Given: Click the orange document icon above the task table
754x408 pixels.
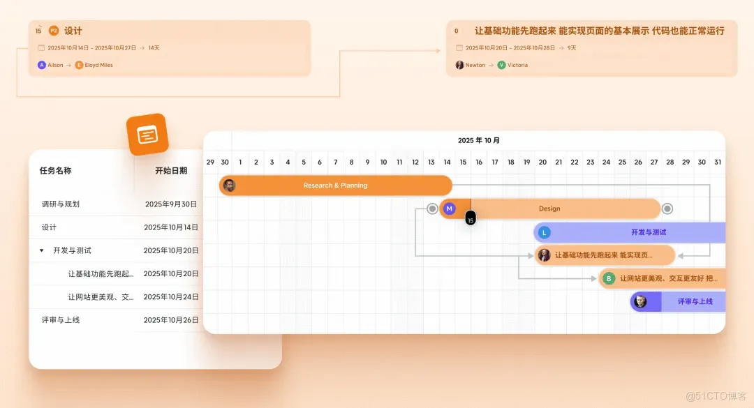Looking at the screenshot, I should point(147,135).
